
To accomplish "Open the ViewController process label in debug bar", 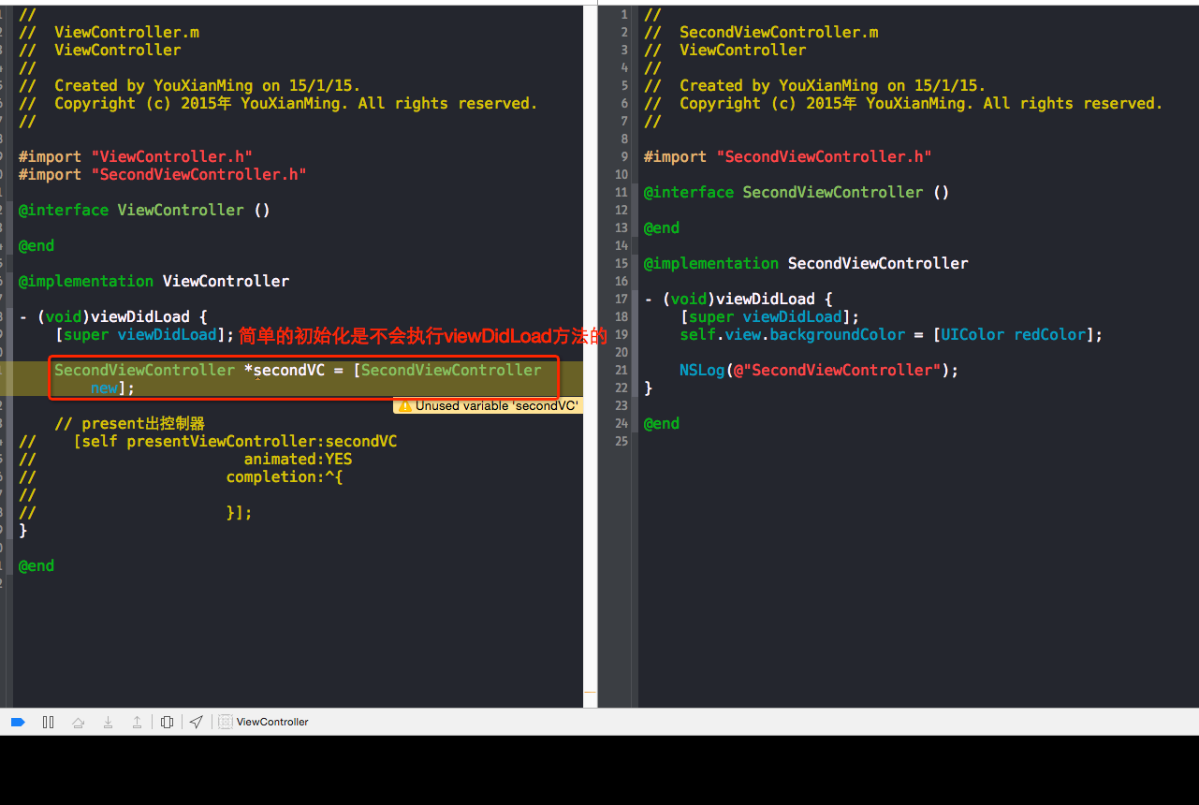I will (272, 722).
